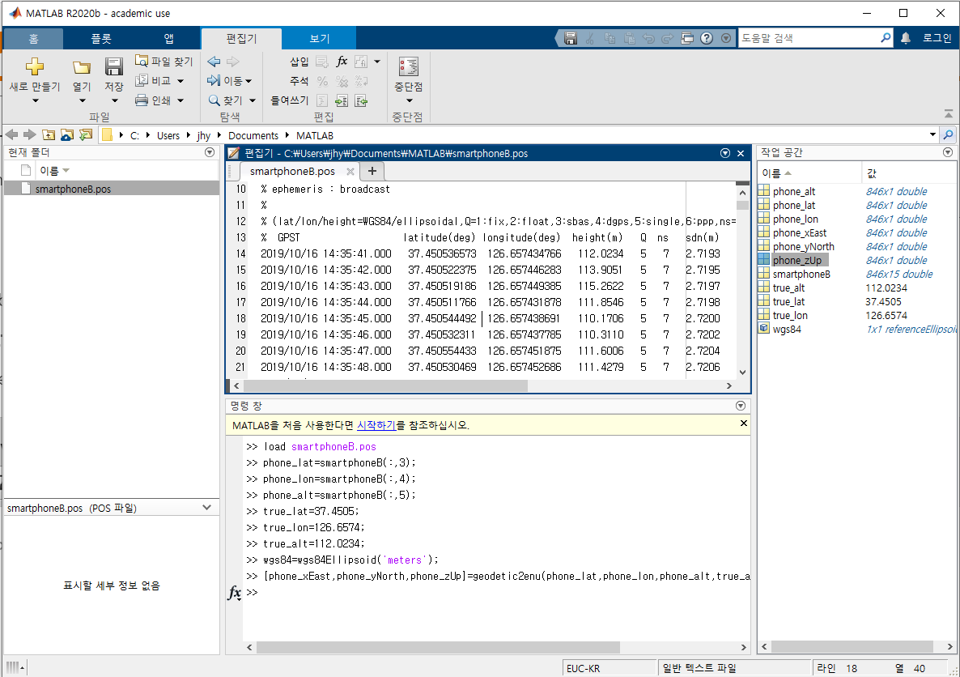
Task: Click quick access save icon
Action: point(570,38)
